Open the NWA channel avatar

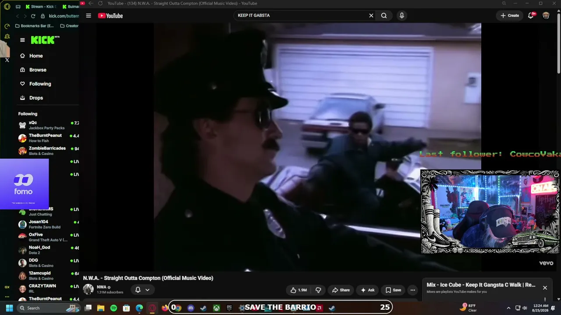click(89, 289)
